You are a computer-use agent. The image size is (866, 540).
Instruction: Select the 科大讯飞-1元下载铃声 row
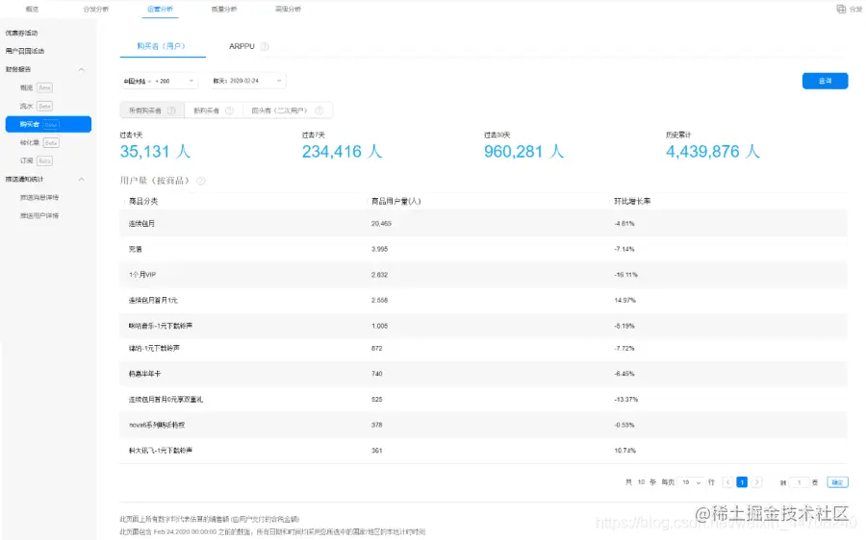(483, 451)
